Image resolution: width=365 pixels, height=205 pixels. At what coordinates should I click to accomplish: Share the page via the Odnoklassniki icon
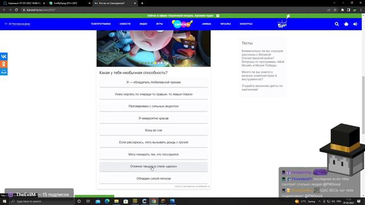[x=4, y=64]
